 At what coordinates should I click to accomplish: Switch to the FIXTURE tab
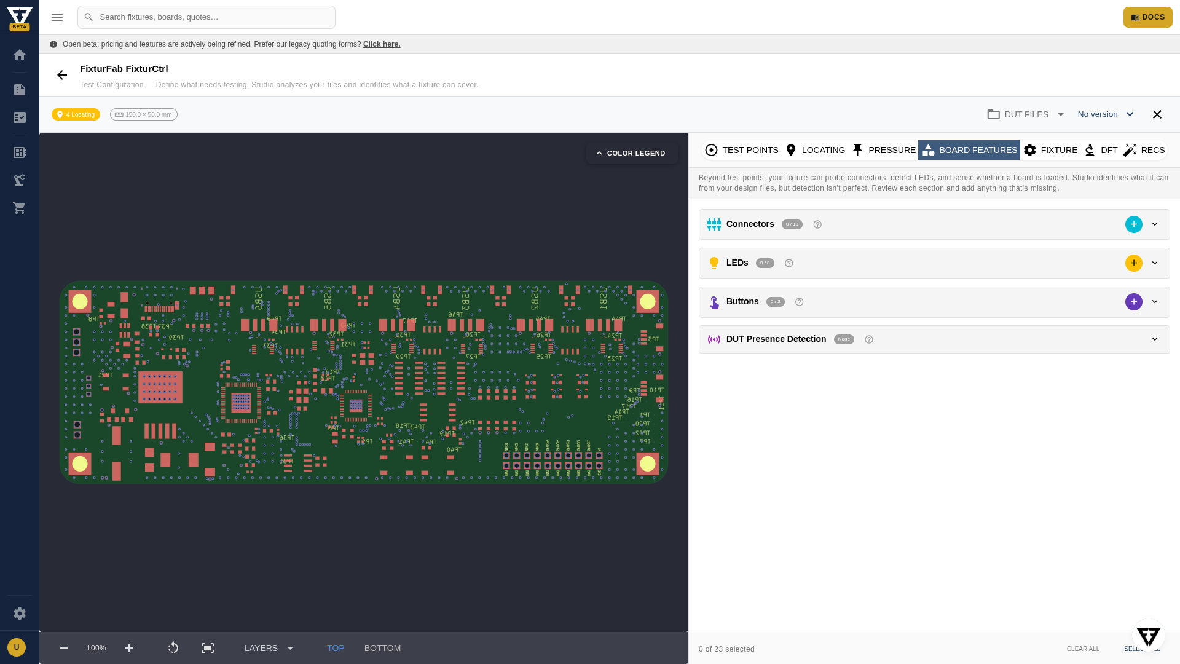1050,150
